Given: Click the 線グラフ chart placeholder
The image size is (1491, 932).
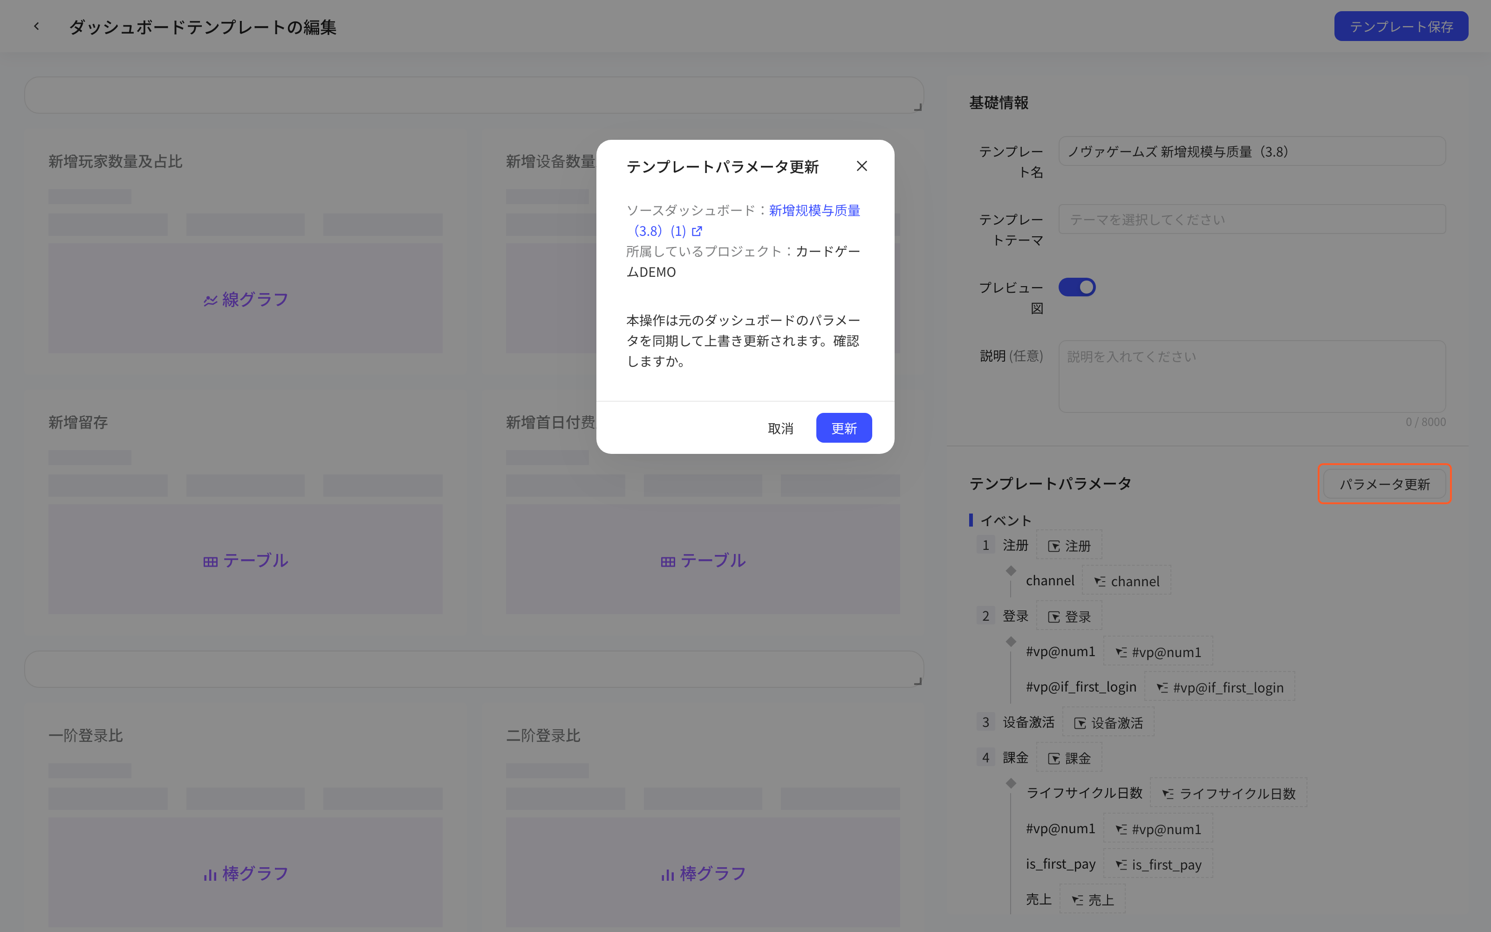Looking at the screenshot, I should pos(245,299).
